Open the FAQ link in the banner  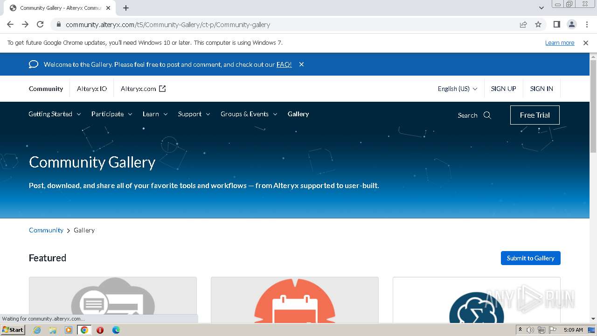pyautogui.click(x=284, y=64)
